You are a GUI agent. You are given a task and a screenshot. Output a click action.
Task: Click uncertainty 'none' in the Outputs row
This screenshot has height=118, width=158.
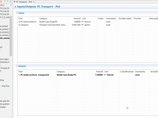(x=137, y=75)
